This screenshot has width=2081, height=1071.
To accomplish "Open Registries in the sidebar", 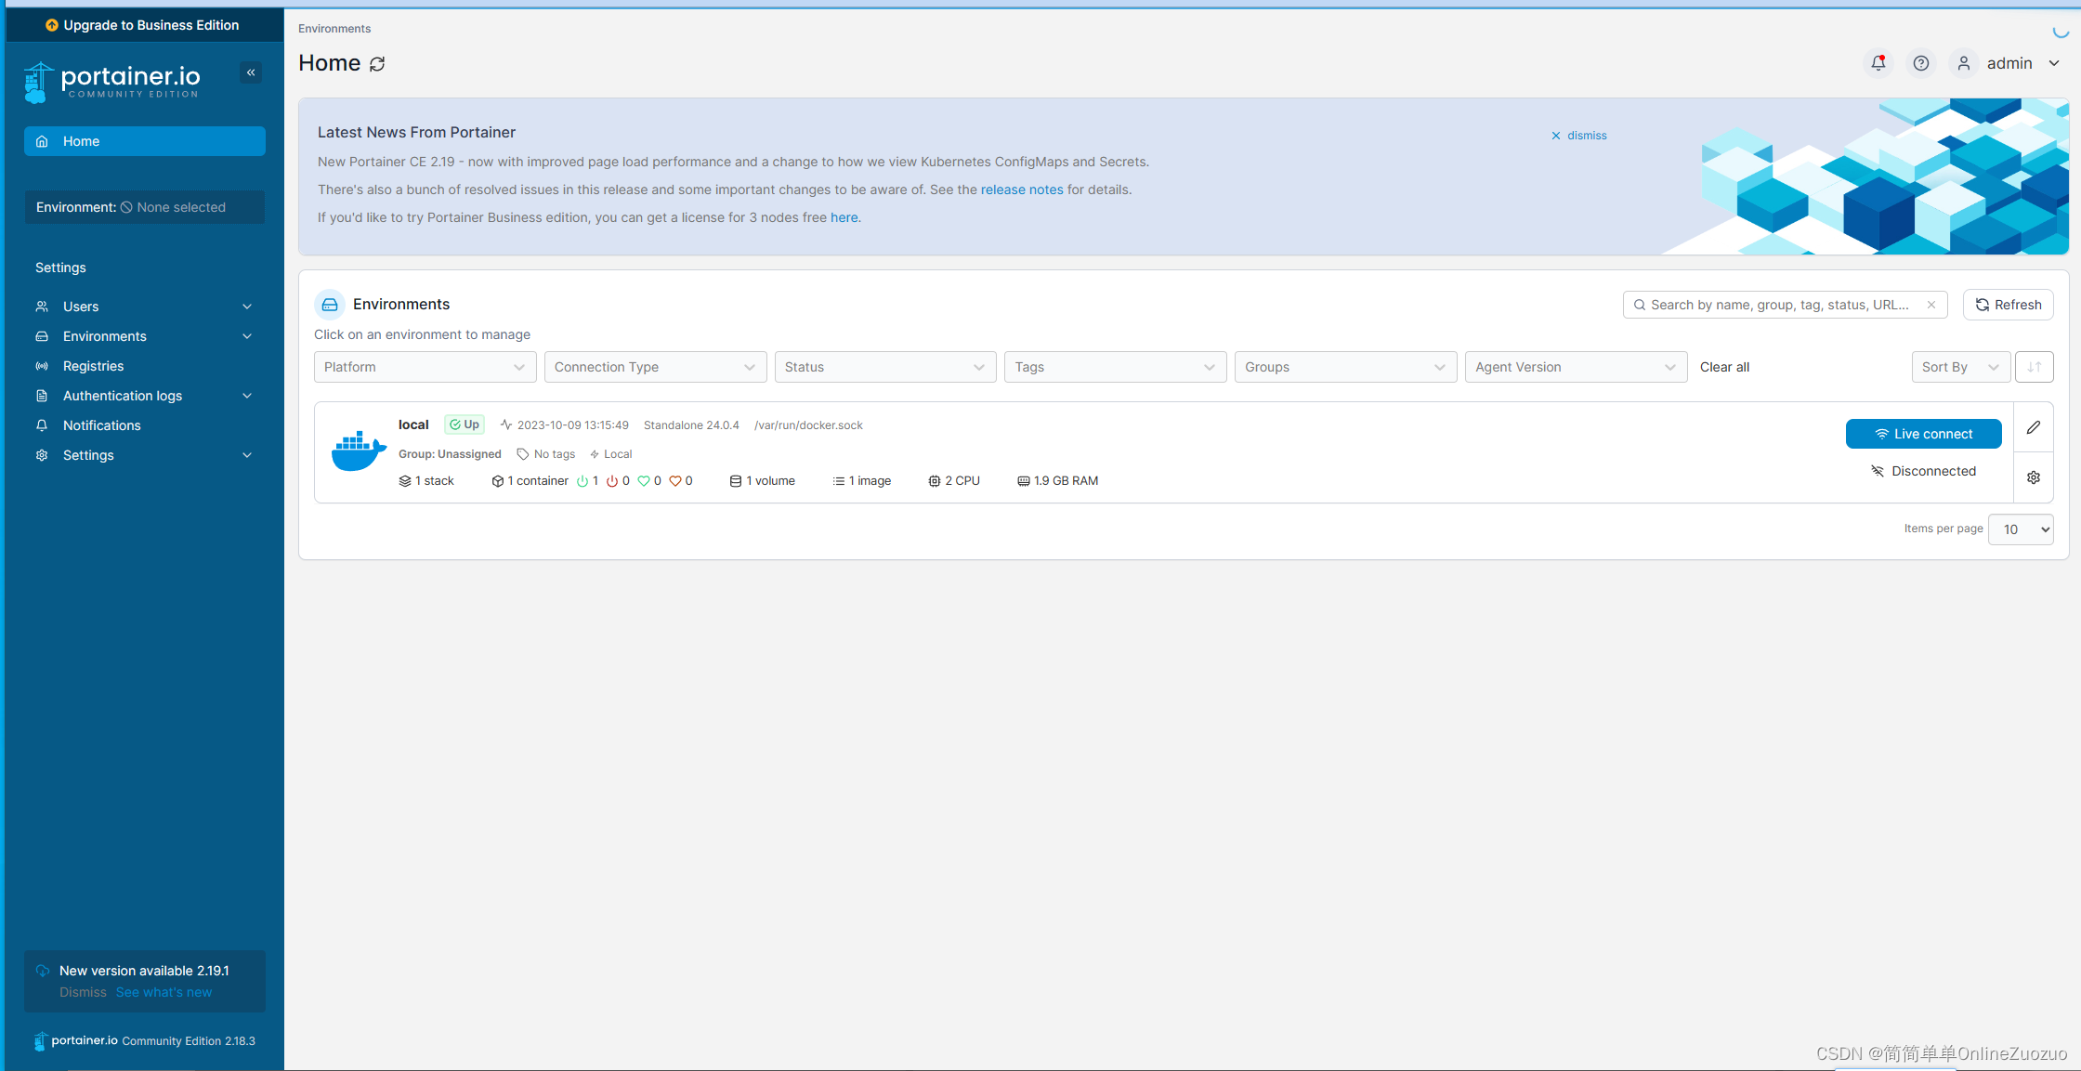I will pos(93,366).
